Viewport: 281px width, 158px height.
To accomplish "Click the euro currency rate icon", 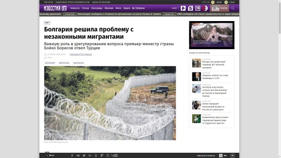I will click(x=226, y=2).
